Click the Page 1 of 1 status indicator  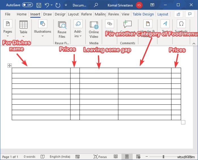coord(10,157)
